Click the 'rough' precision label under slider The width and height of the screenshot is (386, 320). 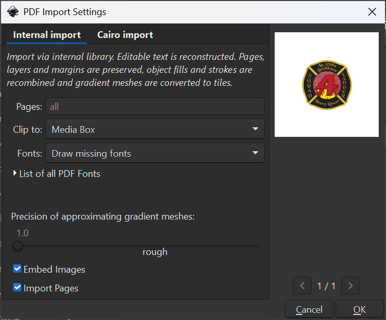tap(155, 252)
